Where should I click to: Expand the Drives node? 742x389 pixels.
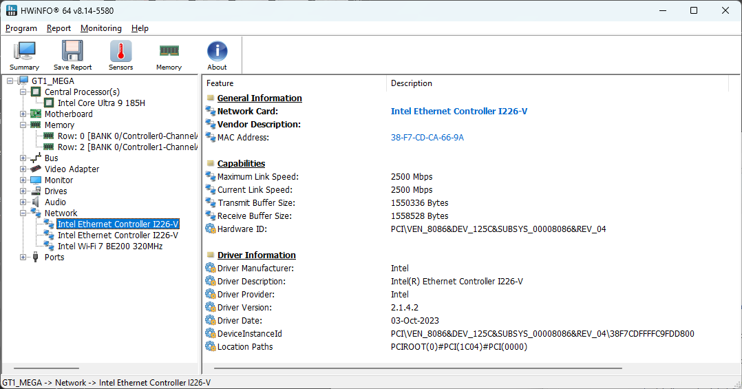pos(23,191)
